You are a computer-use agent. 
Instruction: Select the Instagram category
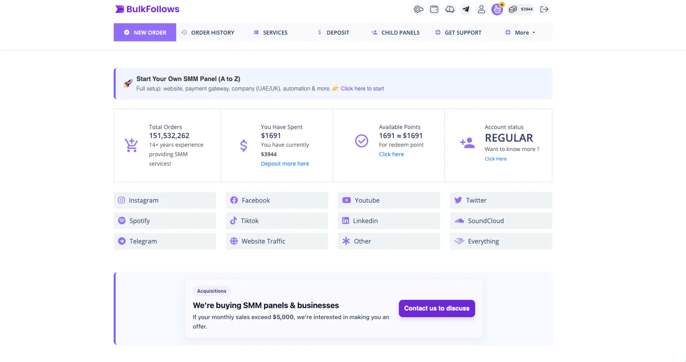pyautogui.click(x=165, y=200)
